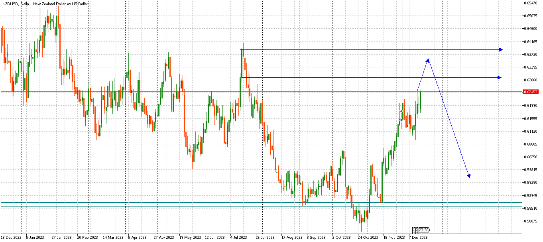
Task: Click the 12 Jun 2023 date label
Action: click(x=215, y=237)
